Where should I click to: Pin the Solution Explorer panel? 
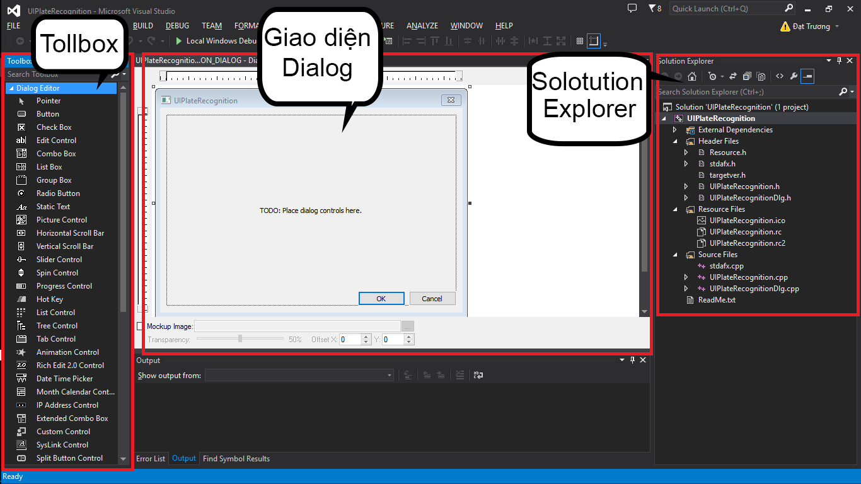pos(839,60)
